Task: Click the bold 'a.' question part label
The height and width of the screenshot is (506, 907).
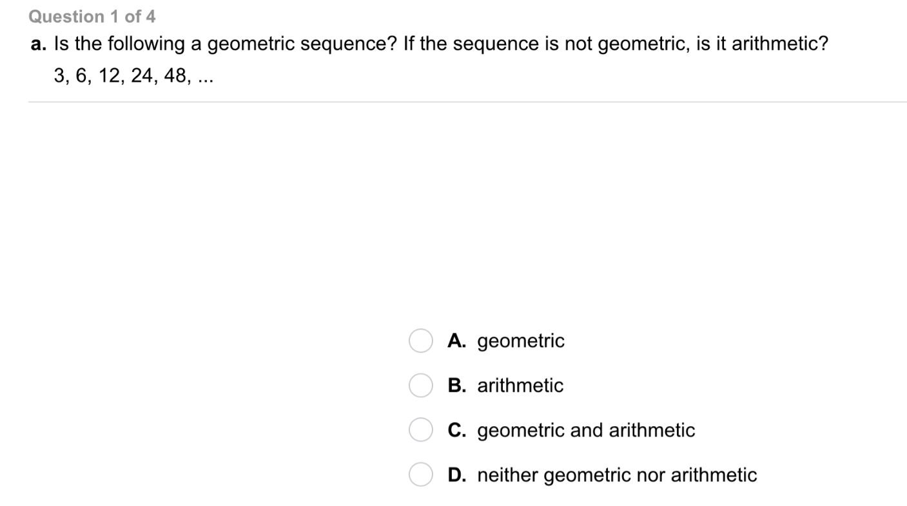Action: [x=38, y=44]
